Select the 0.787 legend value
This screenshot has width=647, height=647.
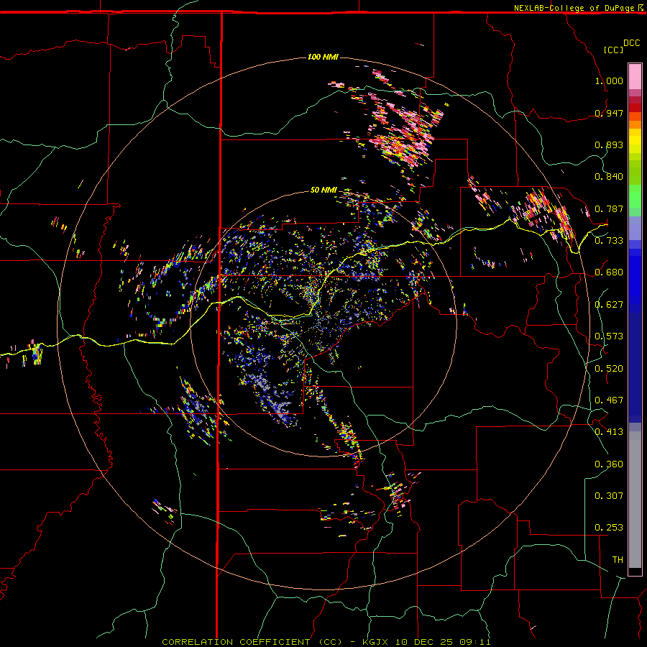[609, 208]
